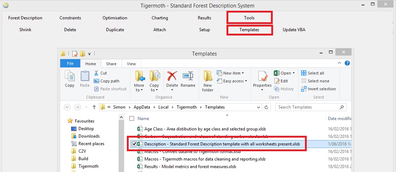Screen dimensions: 396x172
Task: Click the red X Delete icon
Action: tap(172, 76)
